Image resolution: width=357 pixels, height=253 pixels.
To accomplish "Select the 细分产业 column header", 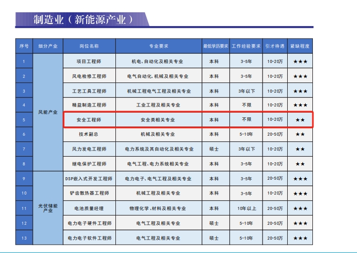I will [48, 46].
